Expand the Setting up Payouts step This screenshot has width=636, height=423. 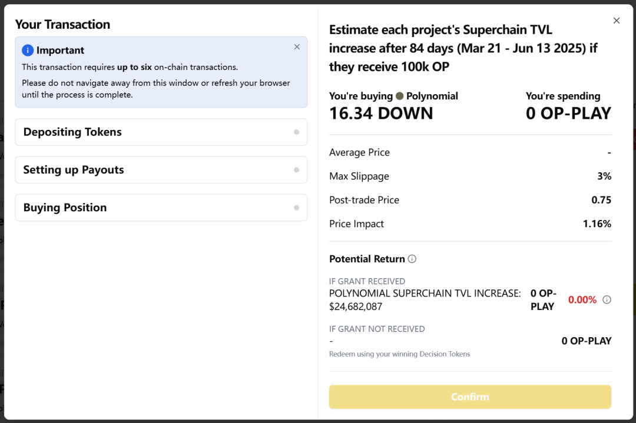pos(74,170)
